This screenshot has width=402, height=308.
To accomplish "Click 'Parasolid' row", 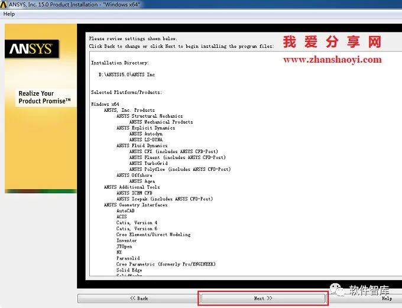I will point(128,258).
